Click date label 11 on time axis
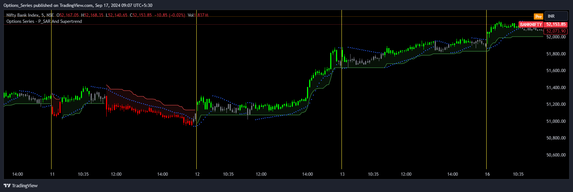This screenshot has height=192, width=573. pos(52,174)
